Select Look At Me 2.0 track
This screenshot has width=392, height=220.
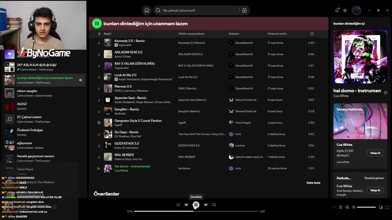pyautogui.click(x=126, y=75)
